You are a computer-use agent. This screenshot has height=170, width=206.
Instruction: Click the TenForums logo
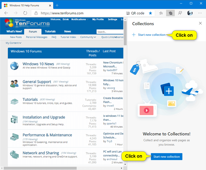pos(27,23)
